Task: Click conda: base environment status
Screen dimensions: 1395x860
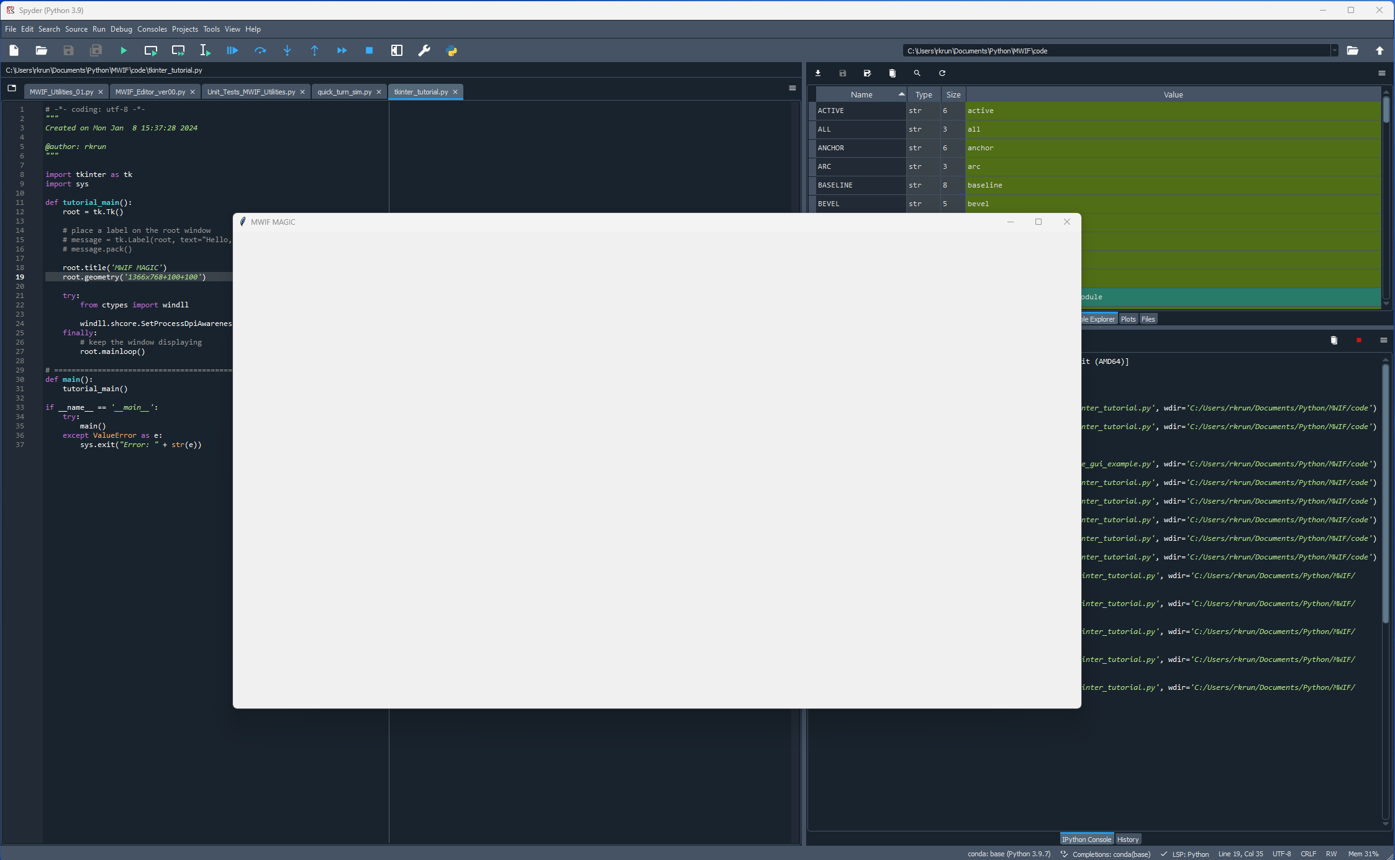Action: (1009, 854)
